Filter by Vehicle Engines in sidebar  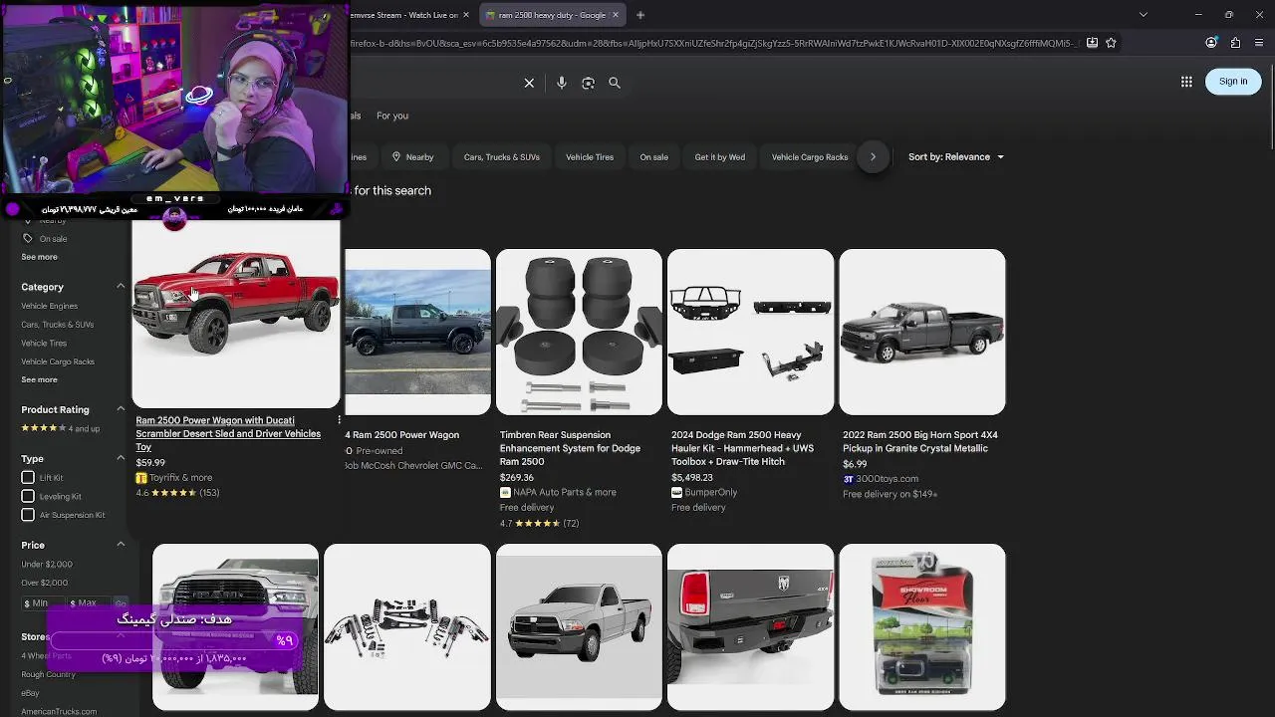click(x=49, y=306)
